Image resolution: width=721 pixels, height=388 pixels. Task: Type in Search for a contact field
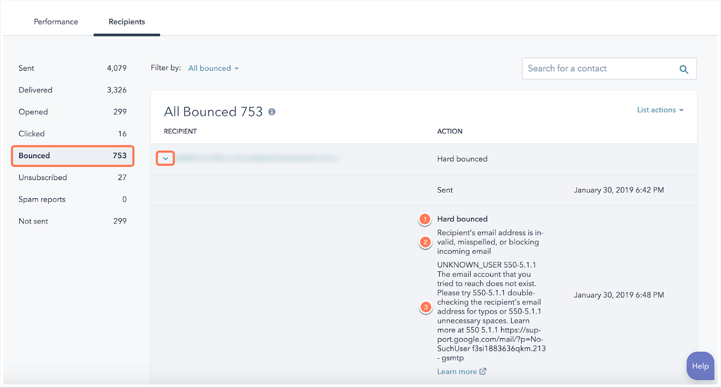click(x=599, y=68)
